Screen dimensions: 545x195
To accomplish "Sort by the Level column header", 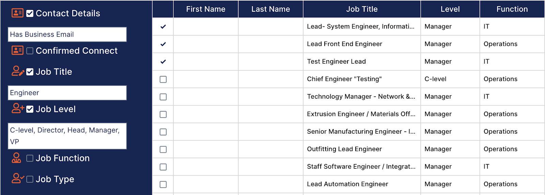I will [450, 9].
